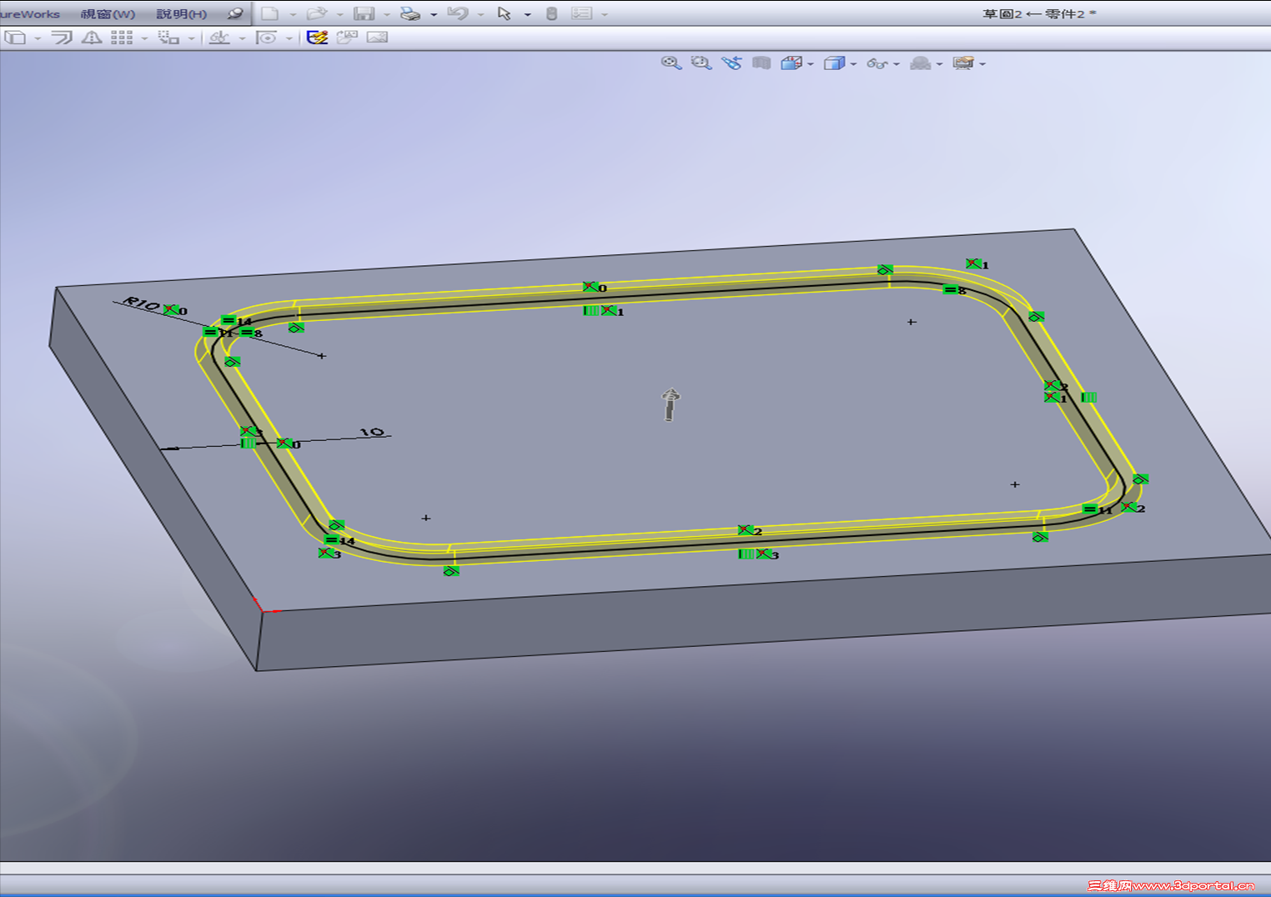Create a new document with the New icon

pyautogui.click(x=270, y=13)
